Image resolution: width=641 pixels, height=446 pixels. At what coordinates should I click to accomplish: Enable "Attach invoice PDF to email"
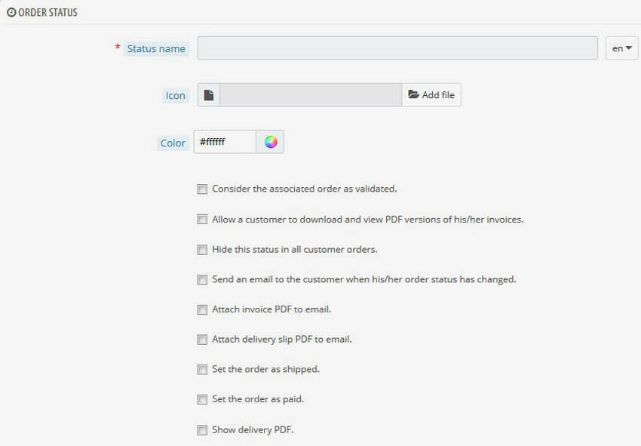pos(202,309)
